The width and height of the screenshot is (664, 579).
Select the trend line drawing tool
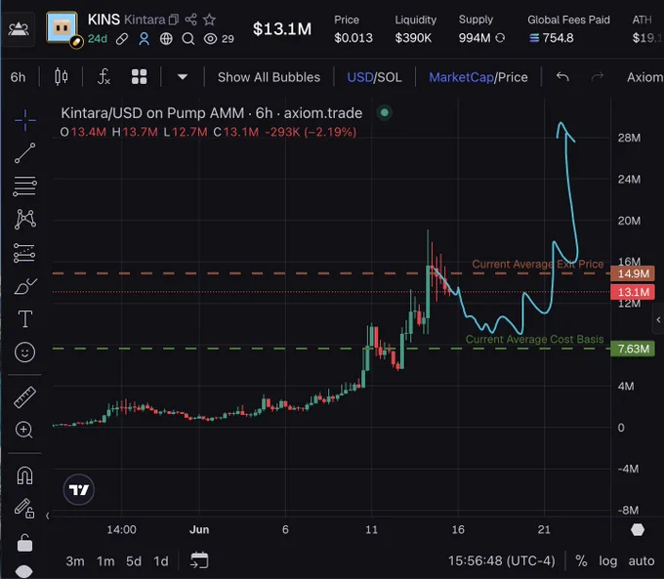[x=25, y=153]
